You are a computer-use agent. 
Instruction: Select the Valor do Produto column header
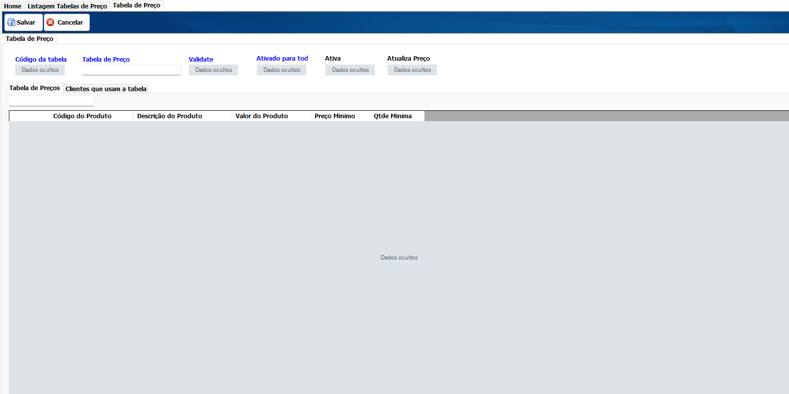pos(271,116)
